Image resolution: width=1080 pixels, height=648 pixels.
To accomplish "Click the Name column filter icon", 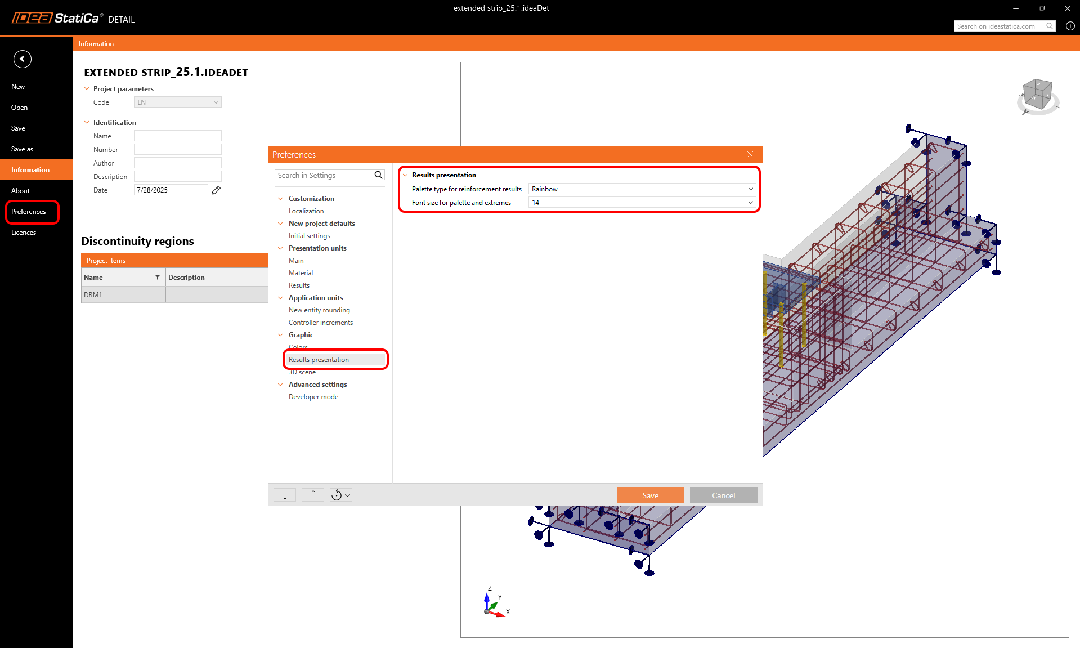I will 158,277.
